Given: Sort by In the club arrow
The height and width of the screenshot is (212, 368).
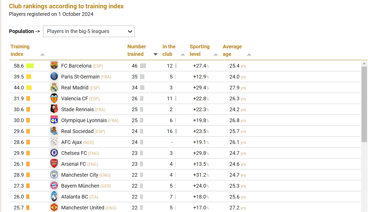Looking at the screenshot, I should [x=183, y=54].
